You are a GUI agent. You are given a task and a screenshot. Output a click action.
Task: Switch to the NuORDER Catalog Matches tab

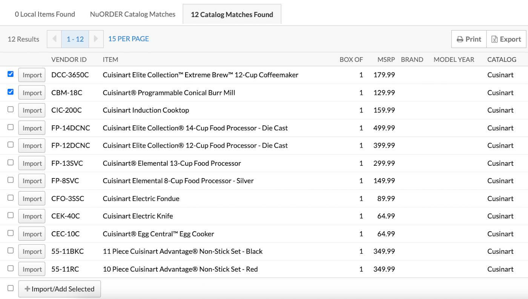(x=132, y=14)
